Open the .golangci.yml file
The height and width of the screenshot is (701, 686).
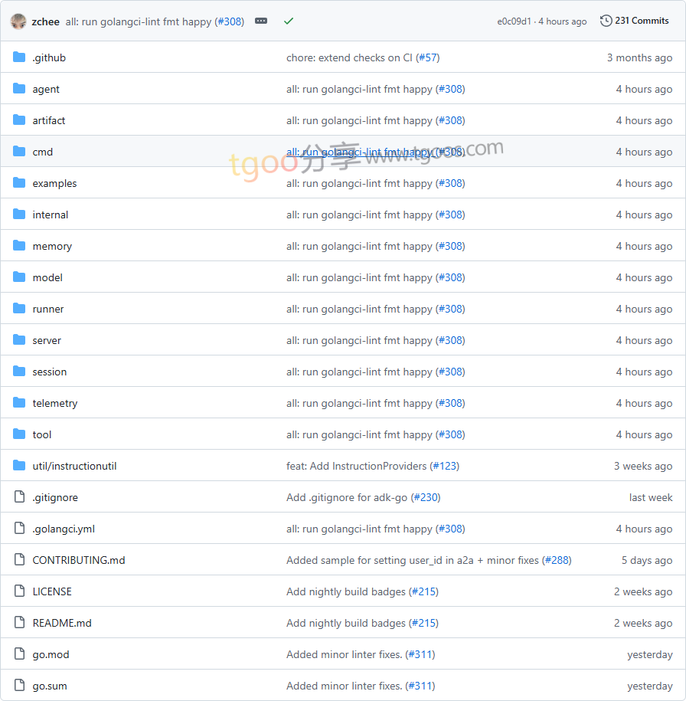point(64,529)
